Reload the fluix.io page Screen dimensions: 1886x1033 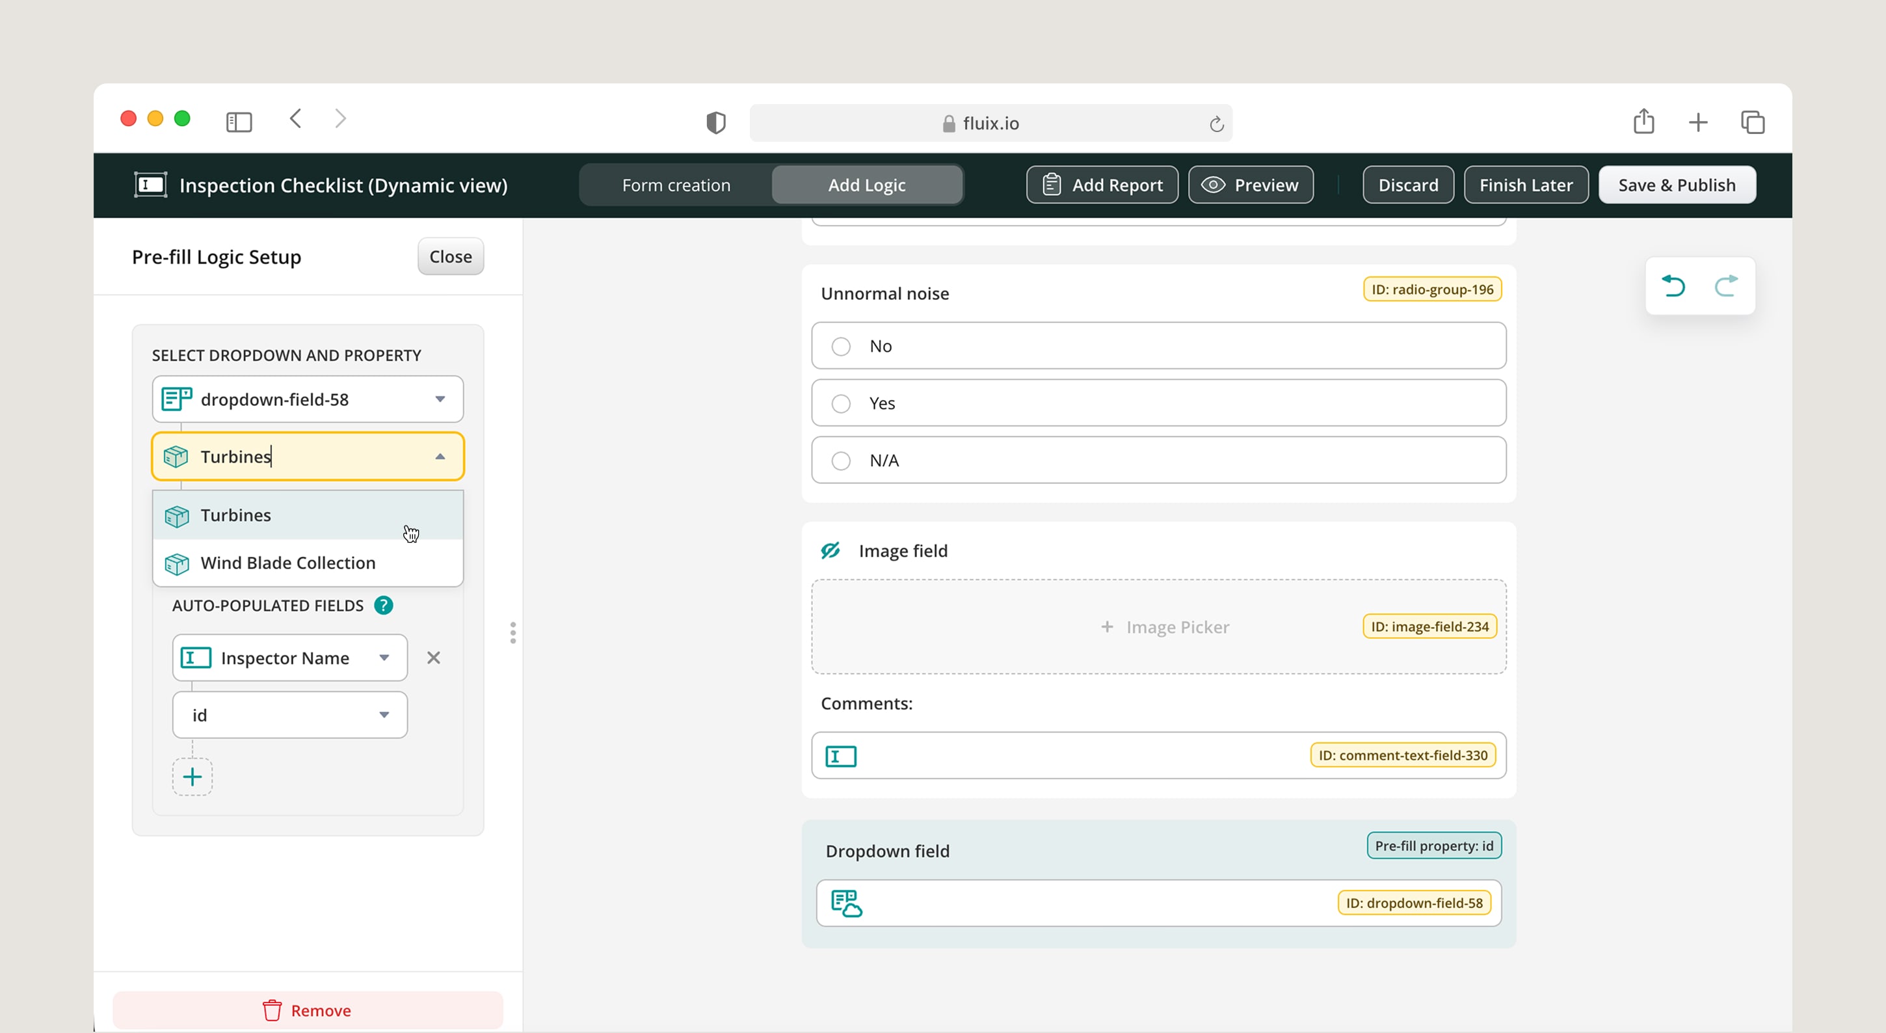(1216, 124)
